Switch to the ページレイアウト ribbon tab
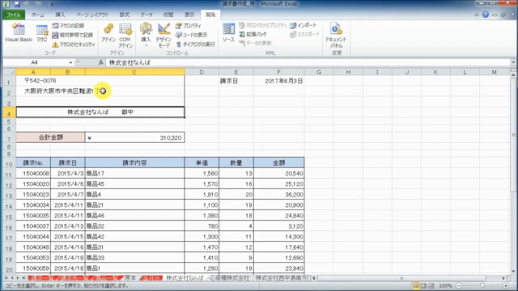Screen dimensions: 518x291 click(92, 15)
